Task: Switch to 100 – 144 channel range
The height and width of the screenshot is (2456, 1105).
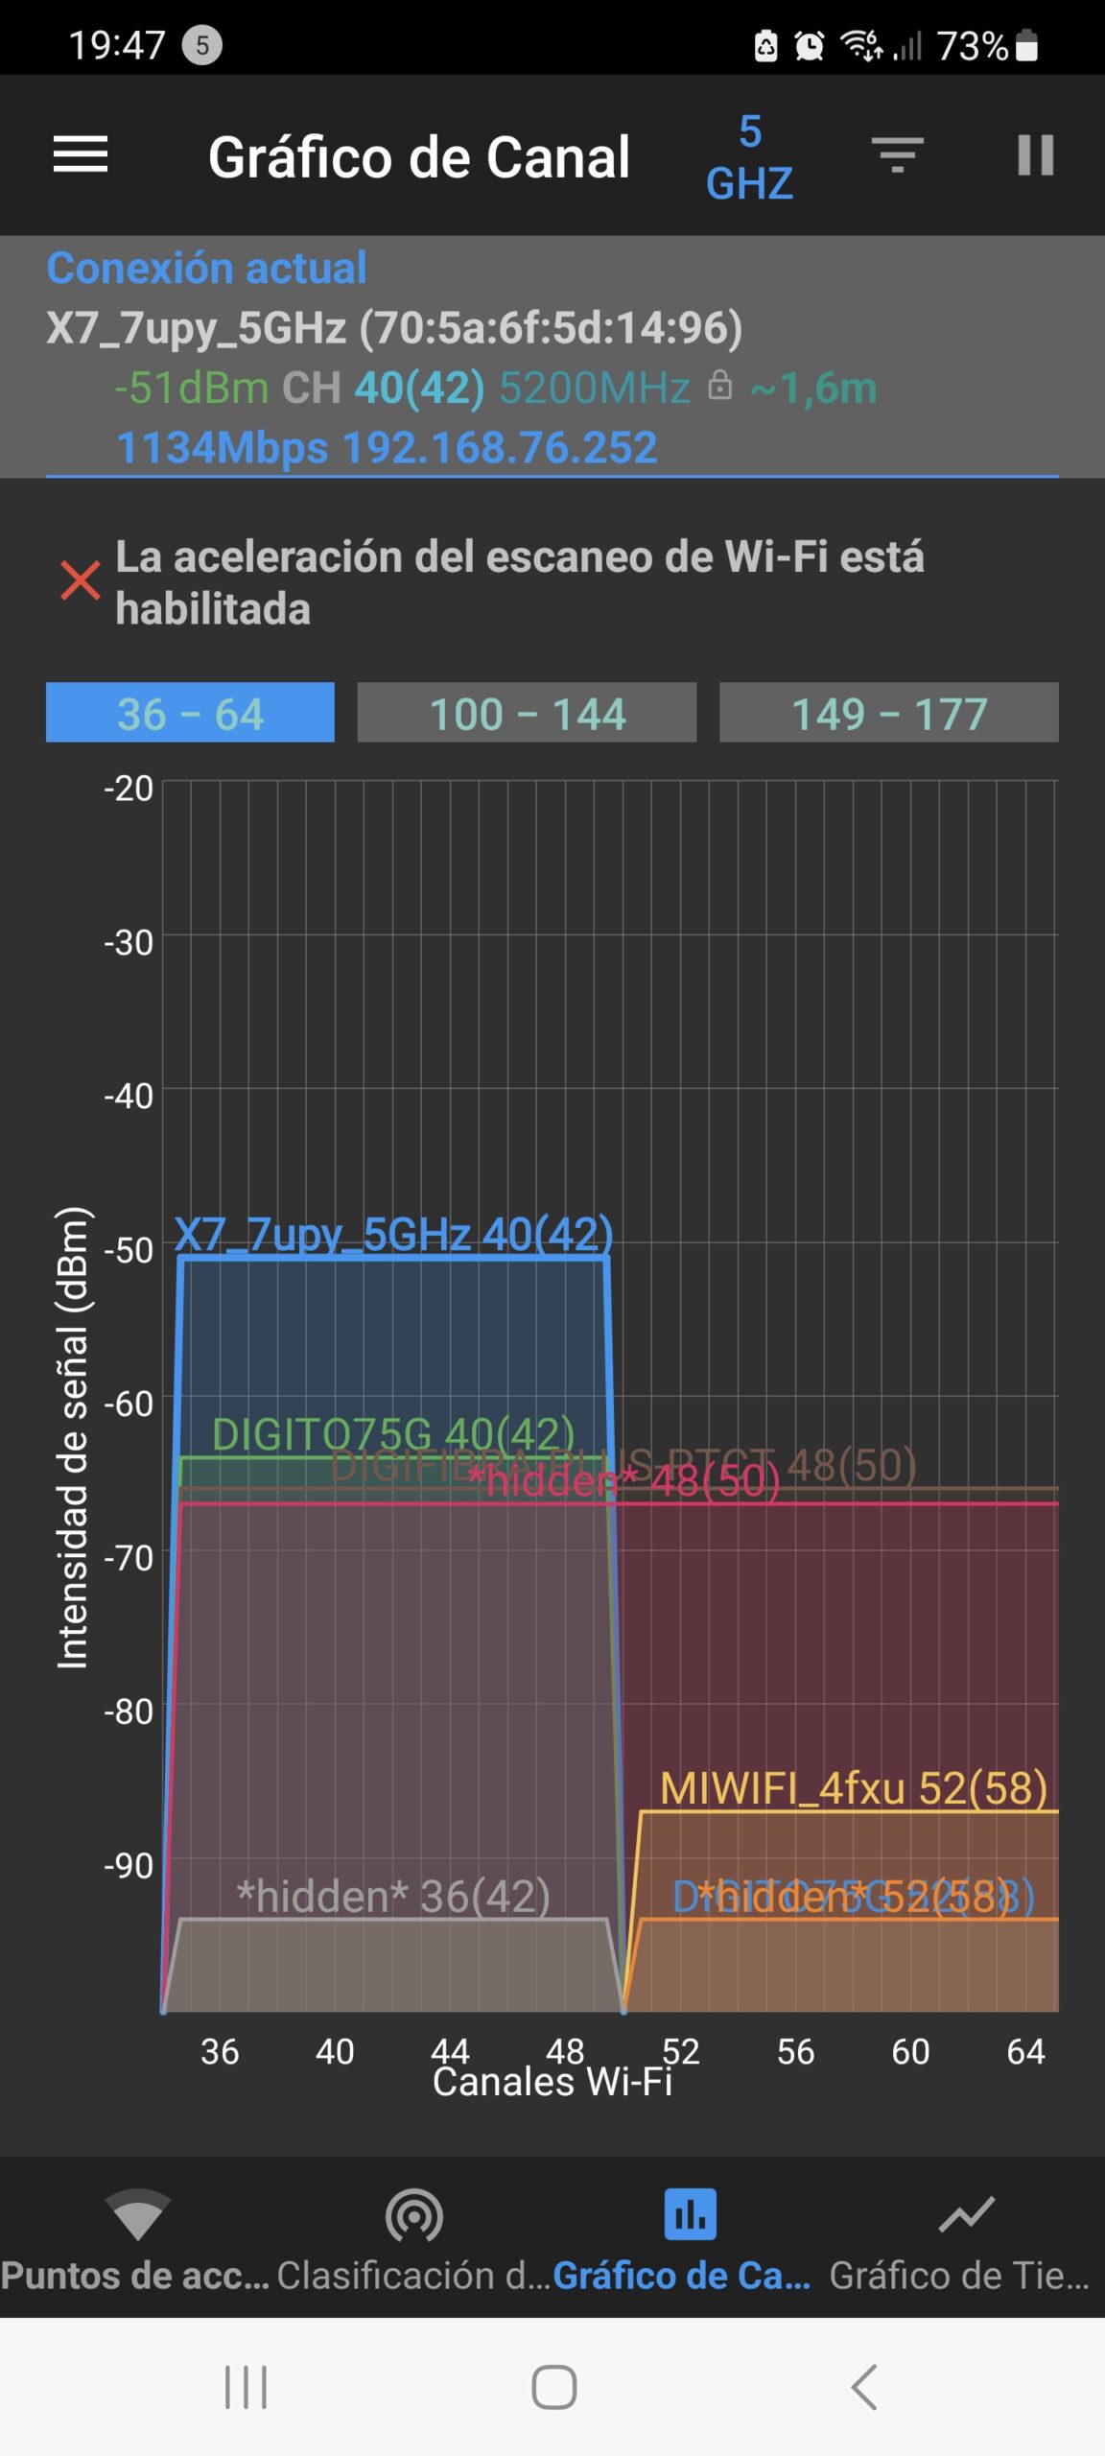Action: [527, 713]
